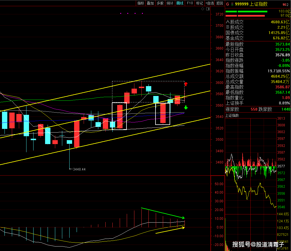Click the diamond marker icon above chart
This screenshot has height=251, width=291.
203,9
